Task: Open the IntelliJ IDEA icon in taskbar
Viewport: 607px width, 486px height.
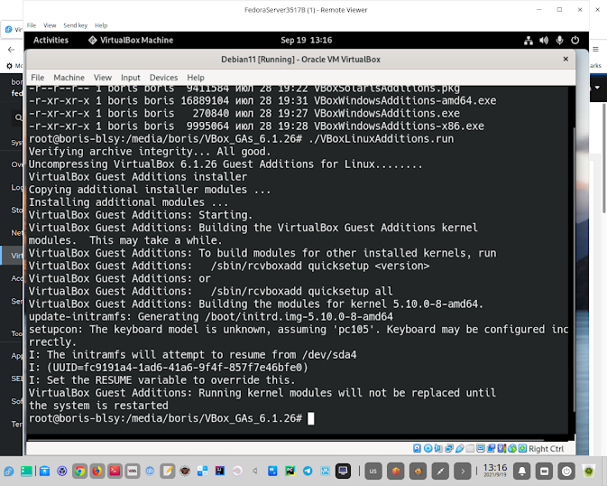Action: click(x=220, y=471)
